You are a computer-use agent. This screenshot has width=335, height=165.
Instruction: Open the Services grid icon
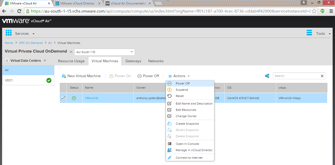(x=9, y=33)
